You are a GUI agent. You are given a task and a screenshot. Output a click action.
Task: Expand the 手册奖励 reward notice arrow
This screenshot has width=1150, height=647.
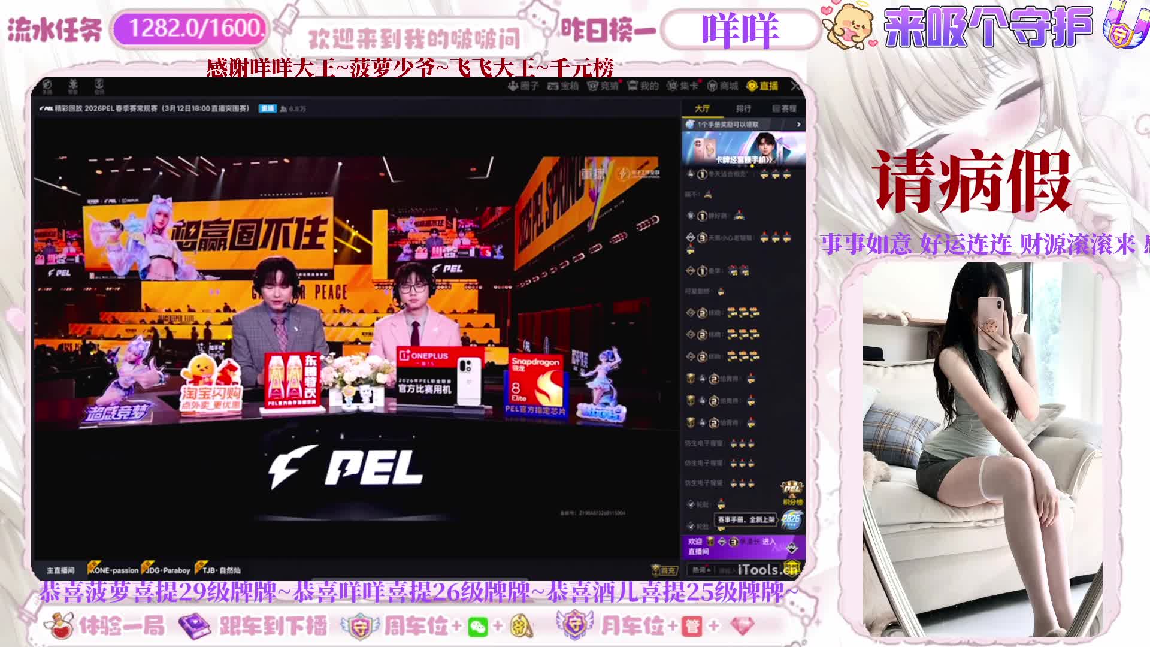(798, 124)
